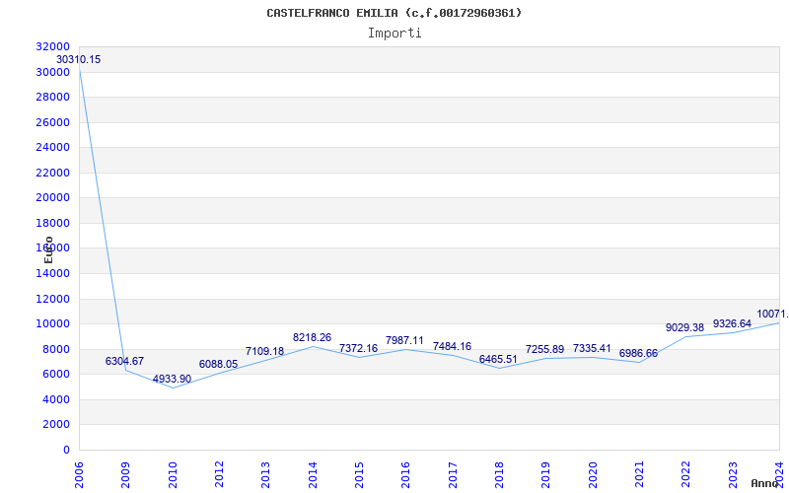
Task: Click y-axis value 14000
Action: 53,273
